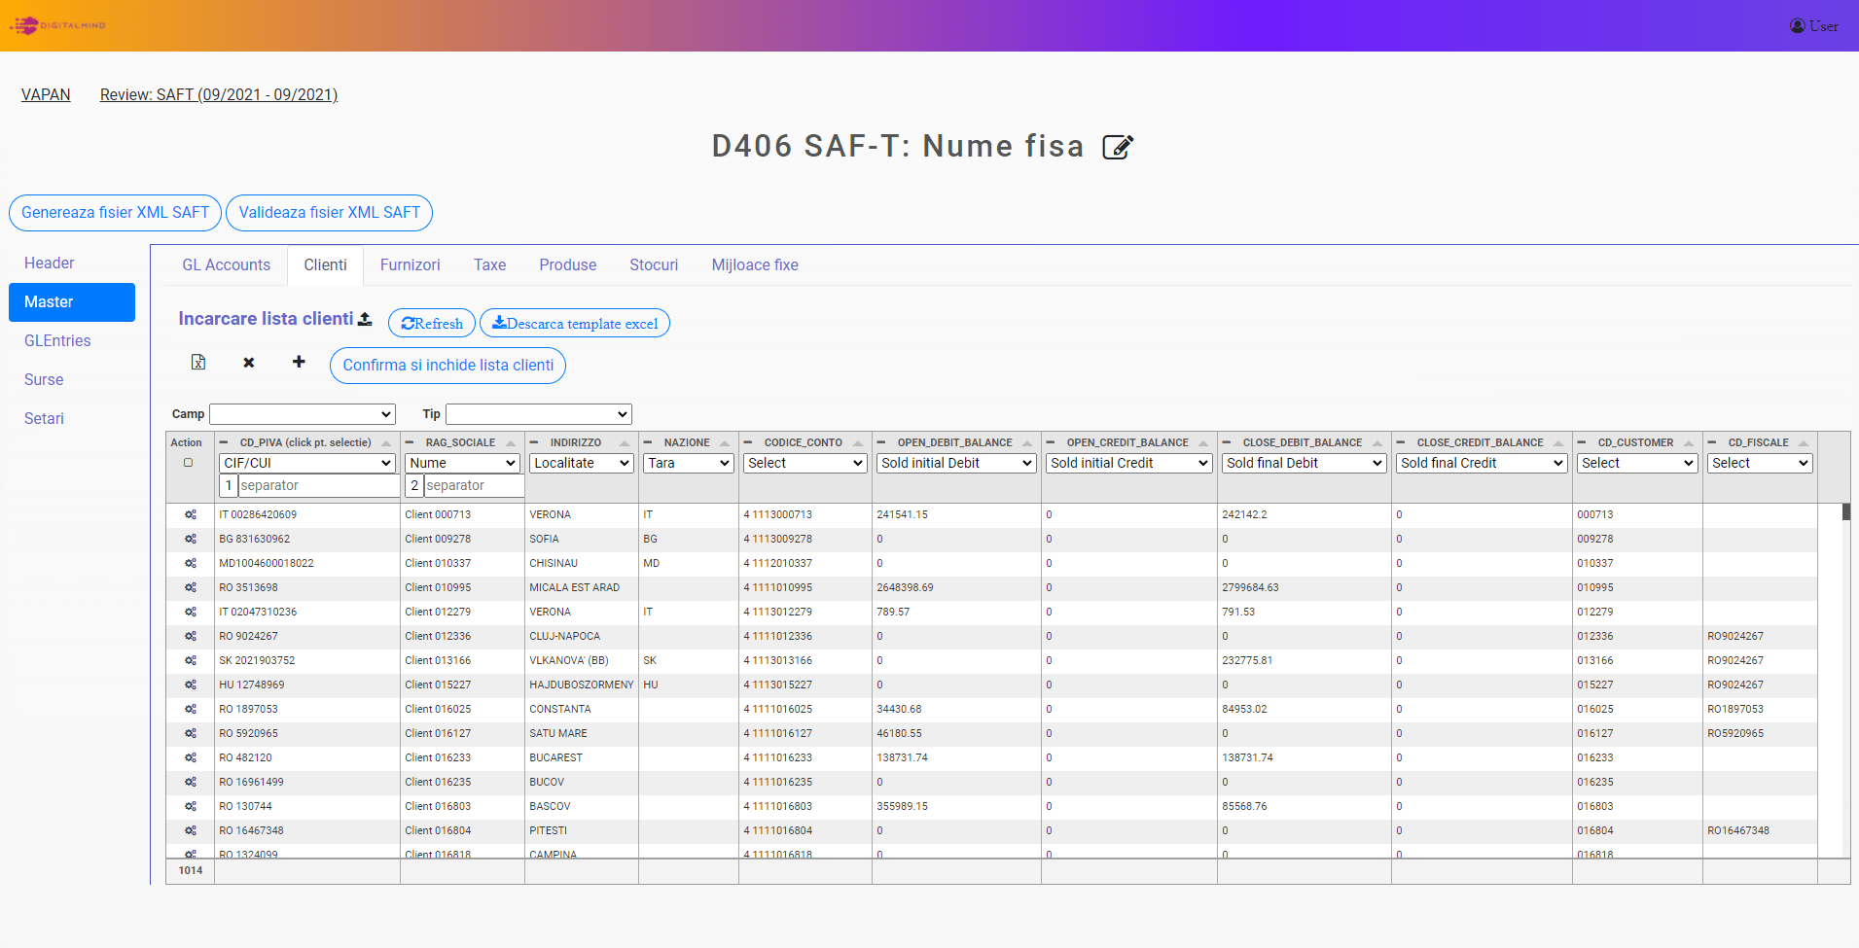Open GLEntries in the left sidebar

57,341
